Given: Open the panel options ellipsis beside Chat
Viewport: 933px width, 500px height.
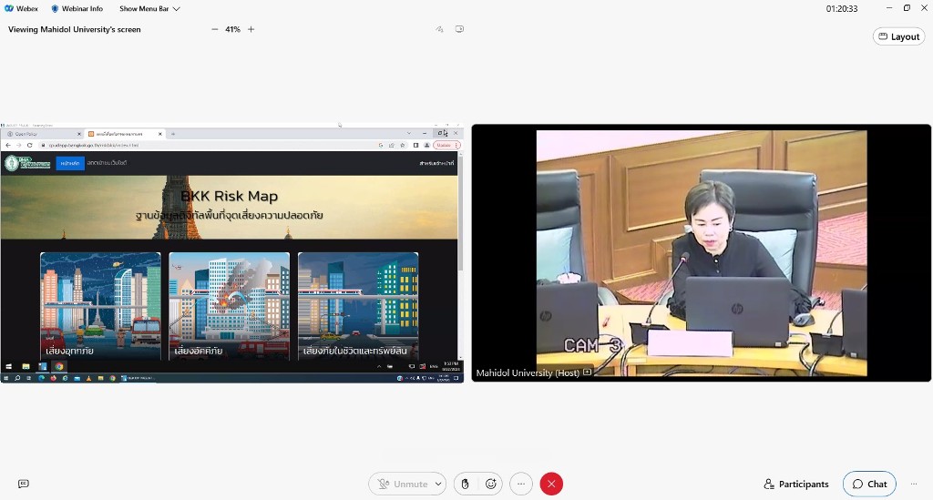Looking at the screenshot, I should [x=914, y=484].
